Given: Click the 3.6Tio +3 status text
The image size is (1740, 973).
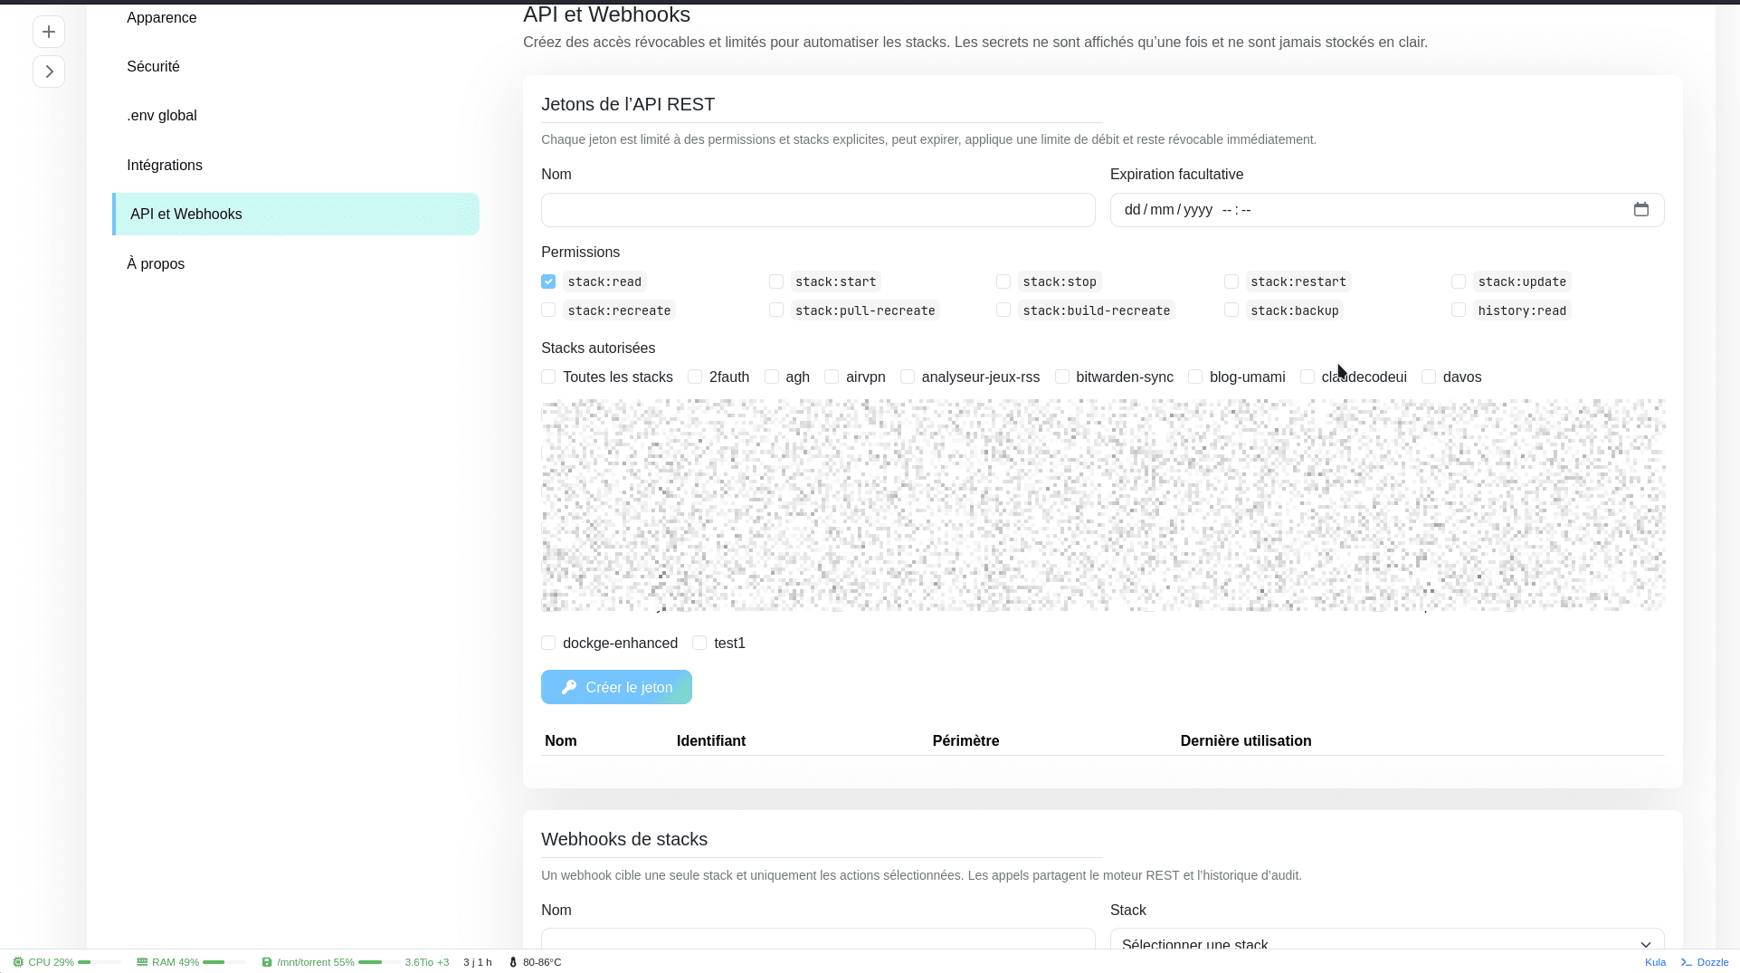Looking at the screenshot, I should coord(427,962).
